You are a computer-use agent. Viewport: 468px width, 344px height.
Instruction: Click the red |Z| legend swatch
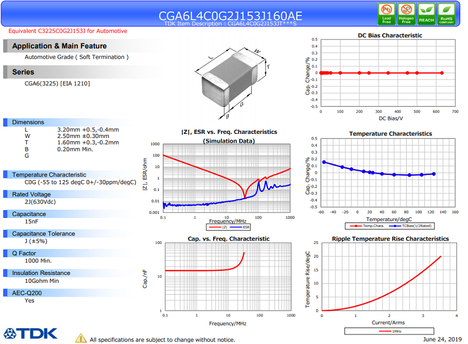[x=215, y=227]
